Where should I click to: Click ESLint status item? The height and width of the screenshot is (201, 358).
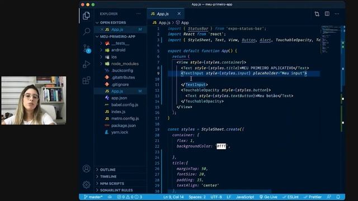pyautogui.click(x=290, y=197)
